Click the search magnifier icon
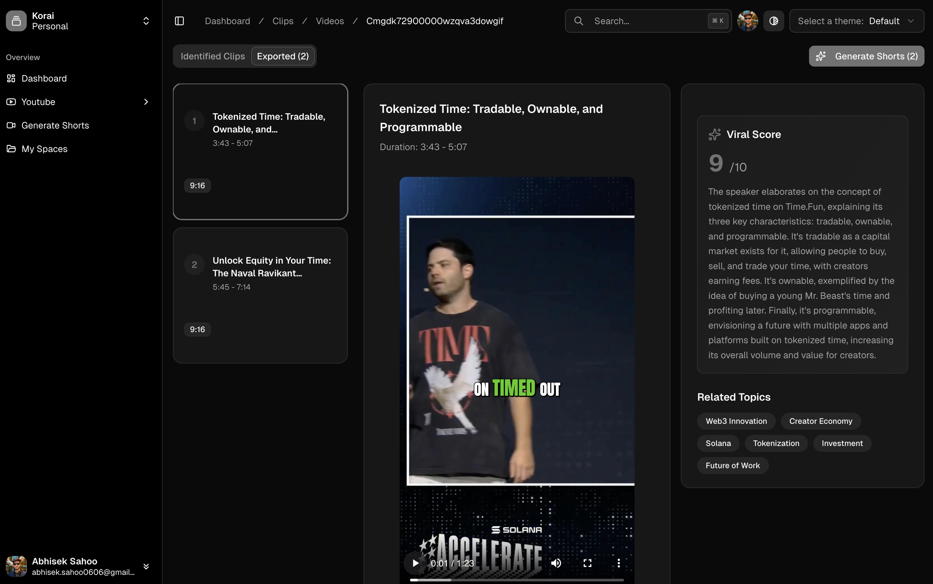This screenshot has height=584, width=933. point(578,21)
